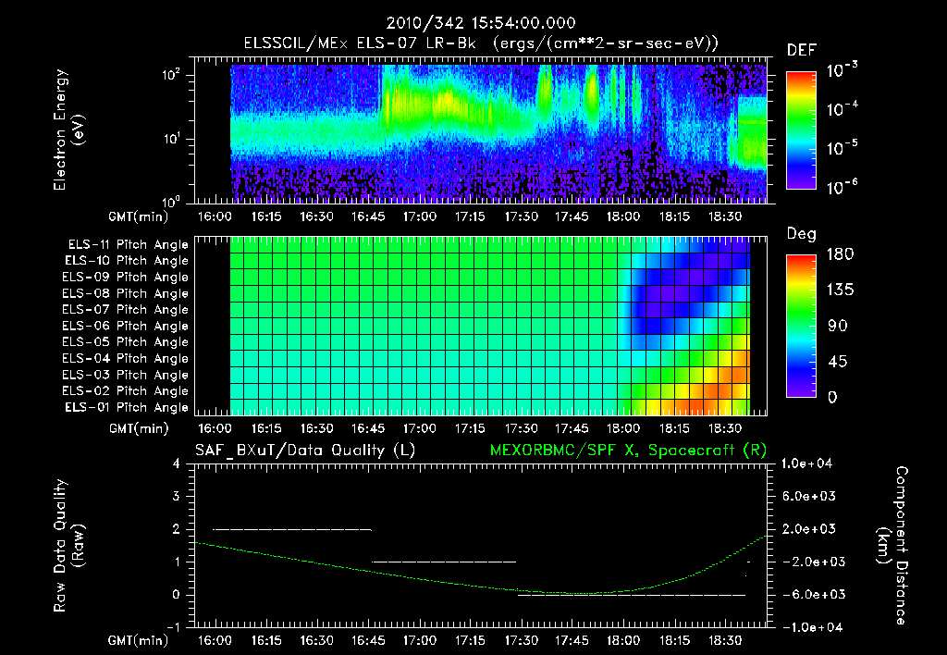This screenshot has width=947, height=655.
Task: Select the ELS-11 Pitch Angle row label
Action: pyautogui.click(x=128, y=245)
